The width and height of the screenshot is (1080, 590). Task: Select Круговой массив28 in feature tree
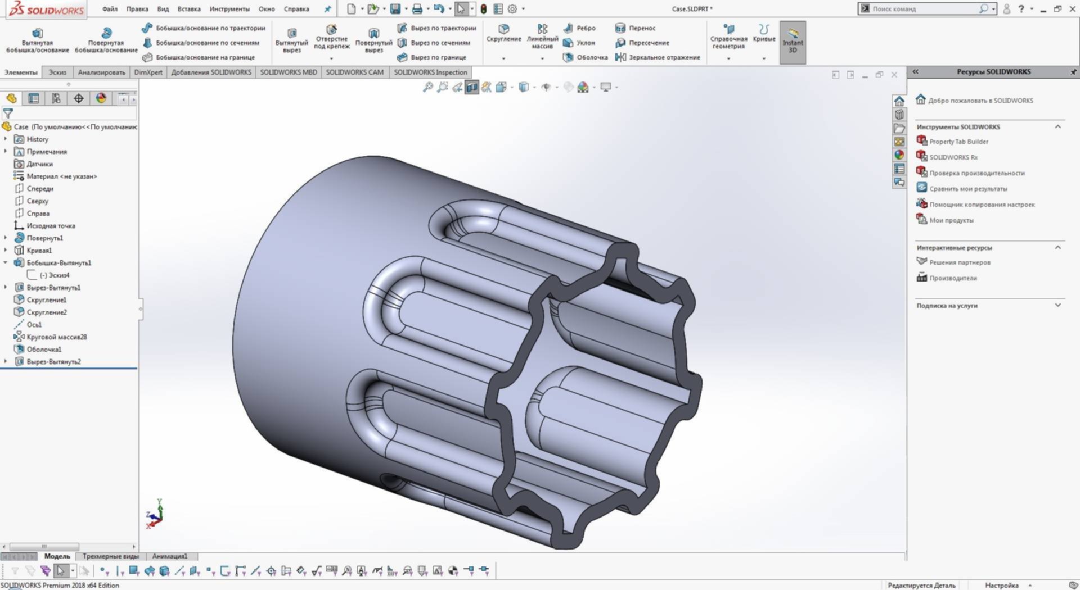[56, 337]
